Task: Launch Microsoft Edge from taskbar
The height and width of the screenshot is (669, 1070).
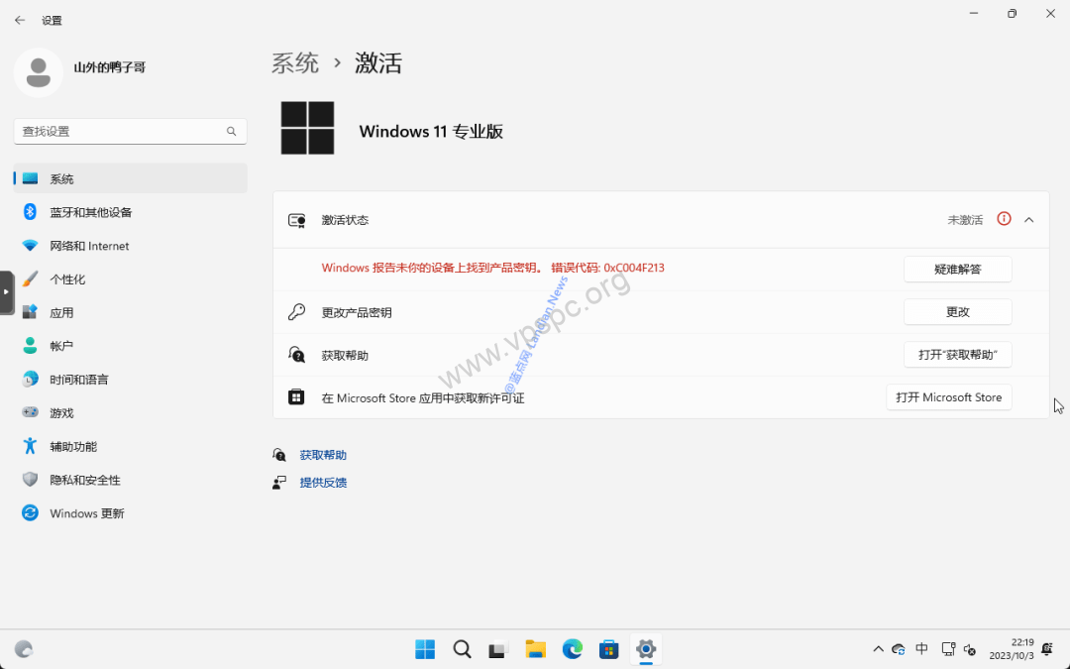Action: click(x=573, y=649)
